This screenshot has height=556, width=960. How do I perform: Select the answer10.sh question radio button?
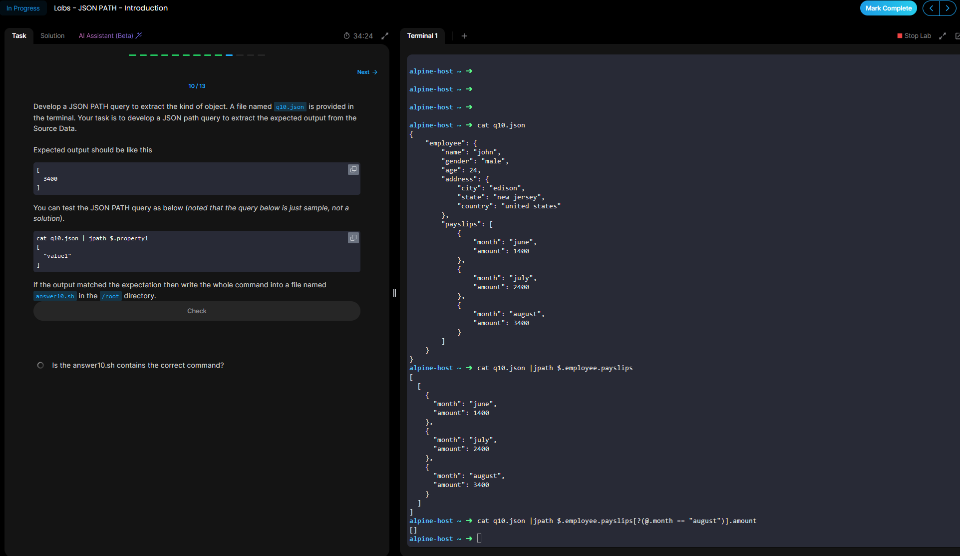coord(40,365)
